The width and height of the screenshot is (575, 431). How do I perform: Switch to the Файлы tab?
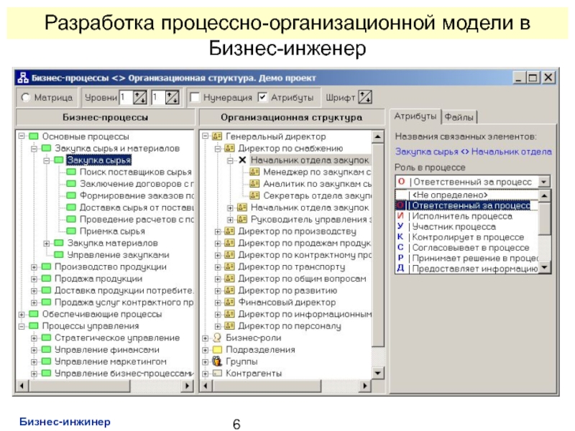(x=459, y=117)
